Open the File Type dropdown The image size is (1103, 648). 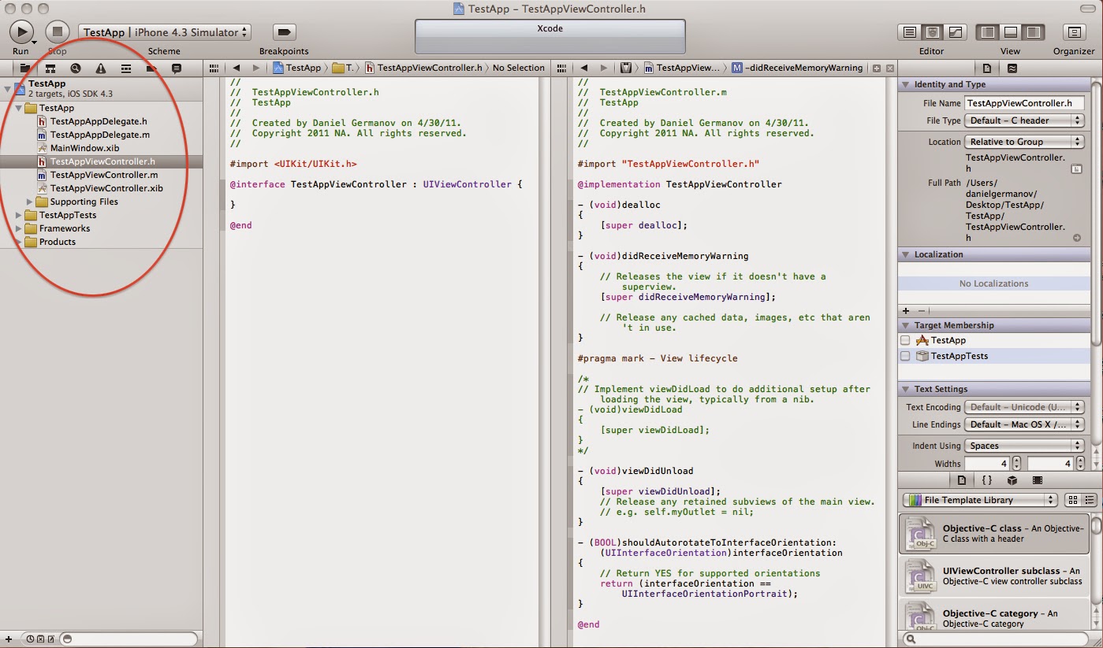click(1024, 120)
